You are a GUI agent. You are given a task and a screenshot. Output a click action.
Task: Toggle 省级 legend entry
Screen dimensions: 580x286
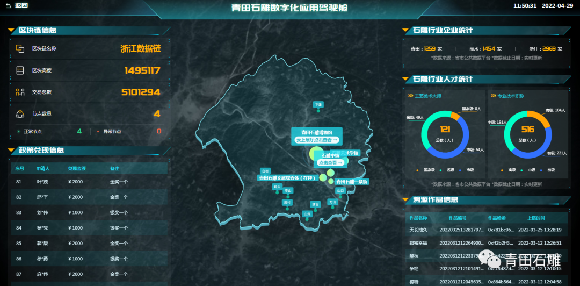447,170
